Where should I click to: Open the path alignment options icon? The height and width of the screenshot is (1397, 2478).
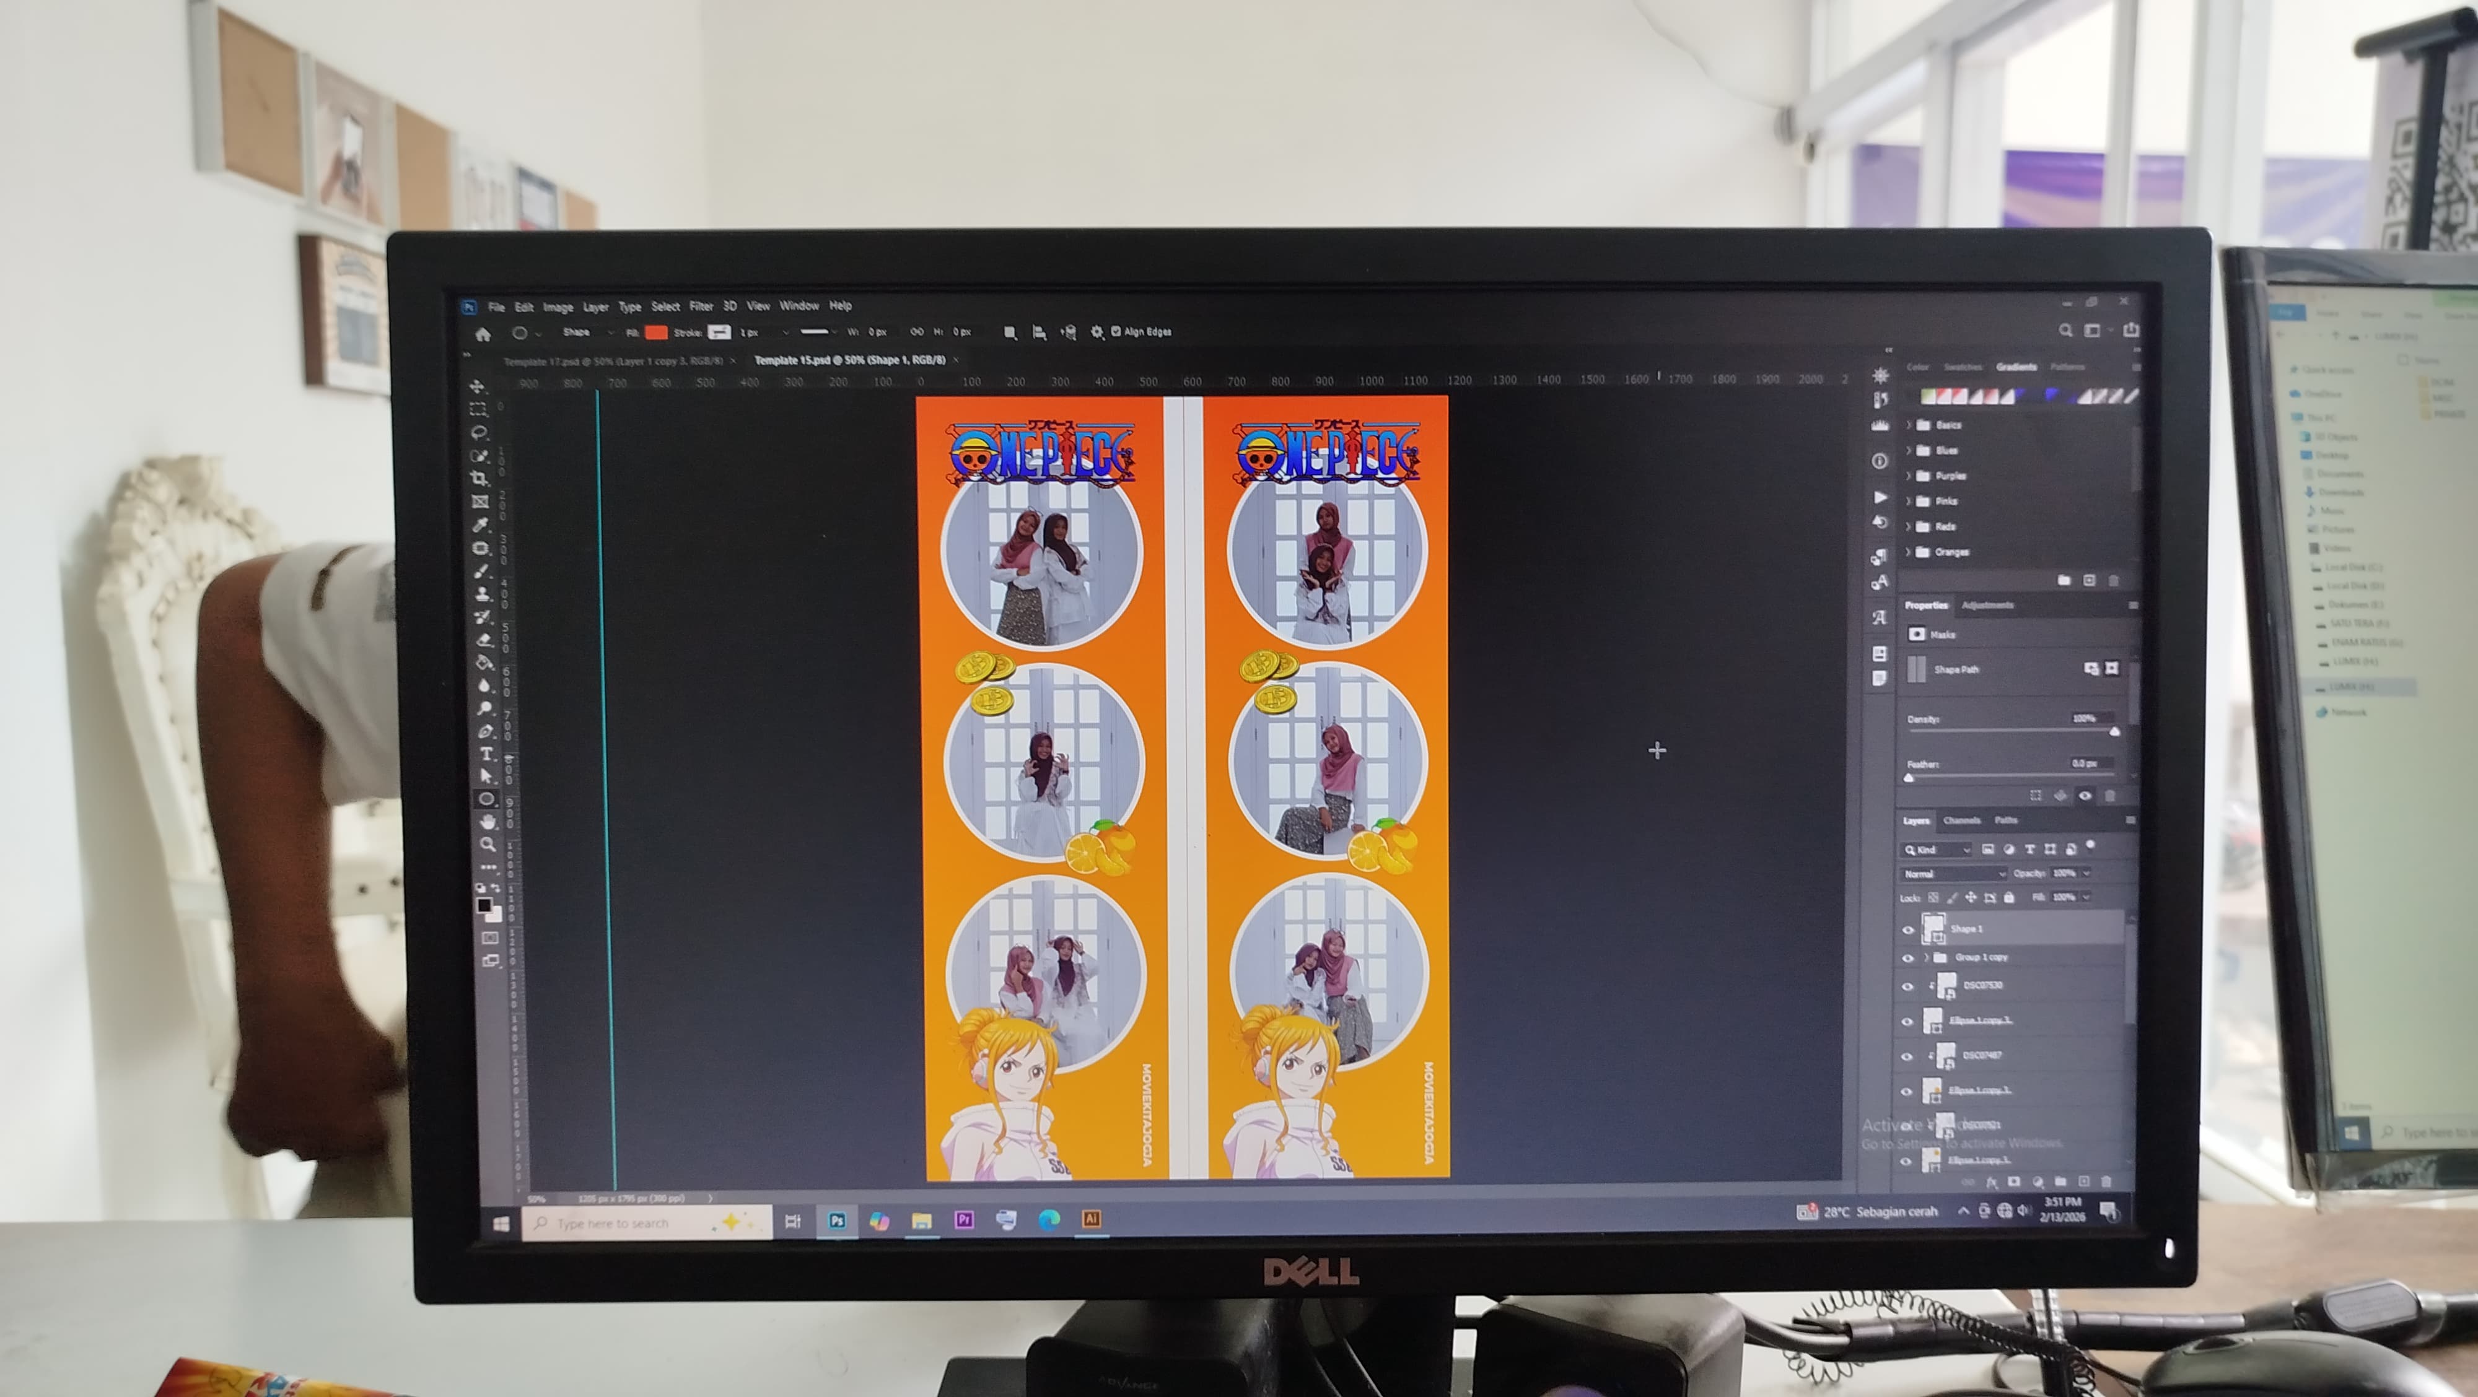point(1039,332)
